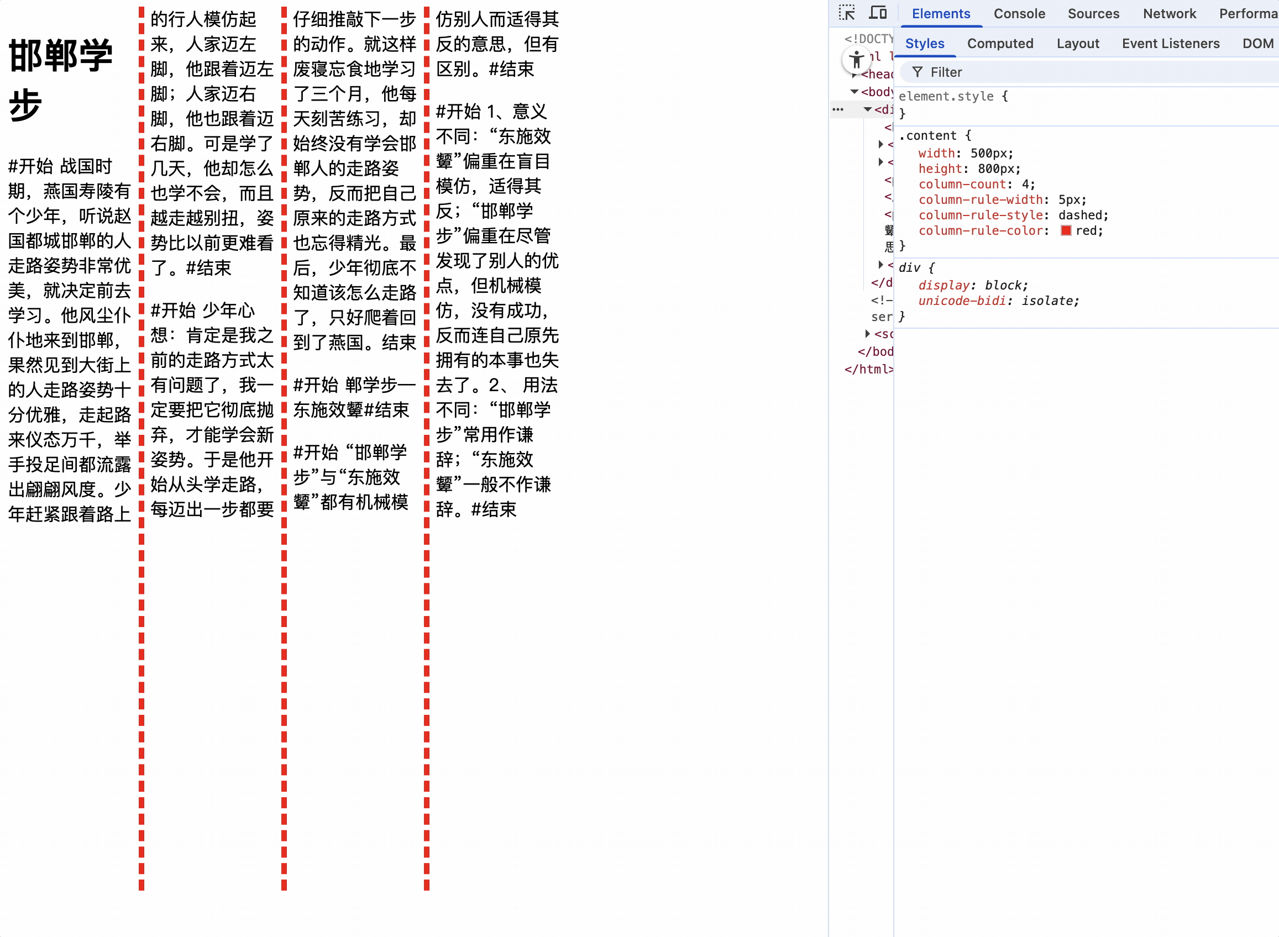Click the three-dots menu beside selected div
The height and width of the screenshot is (937, 1279).
pos(838,109)
